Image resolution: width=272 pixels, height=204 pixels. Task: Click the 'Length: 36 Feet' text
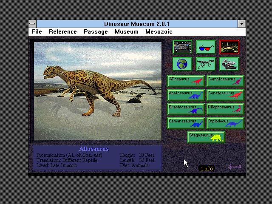[x=137, y=160]
